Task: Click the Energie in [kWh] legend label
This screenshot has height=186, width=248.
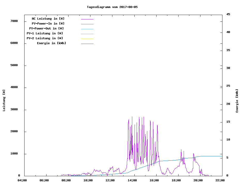Action: 51,43
